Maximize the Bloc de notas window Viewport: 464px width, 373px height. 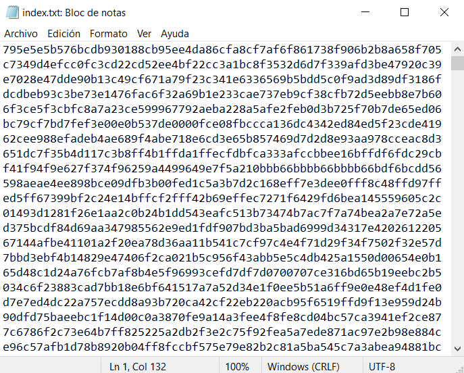pyautogui.click(x=405, y=12)
